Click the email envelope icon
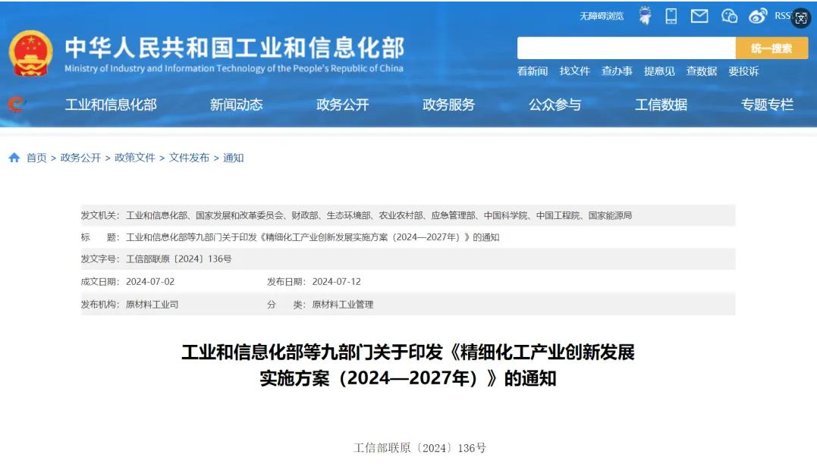The image size is (817, 473). coord(699,16)
